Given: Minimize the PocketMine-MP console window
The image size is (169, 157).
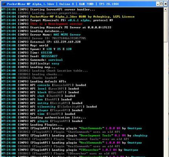Looking at the screenshot, I should pos(158,4).
